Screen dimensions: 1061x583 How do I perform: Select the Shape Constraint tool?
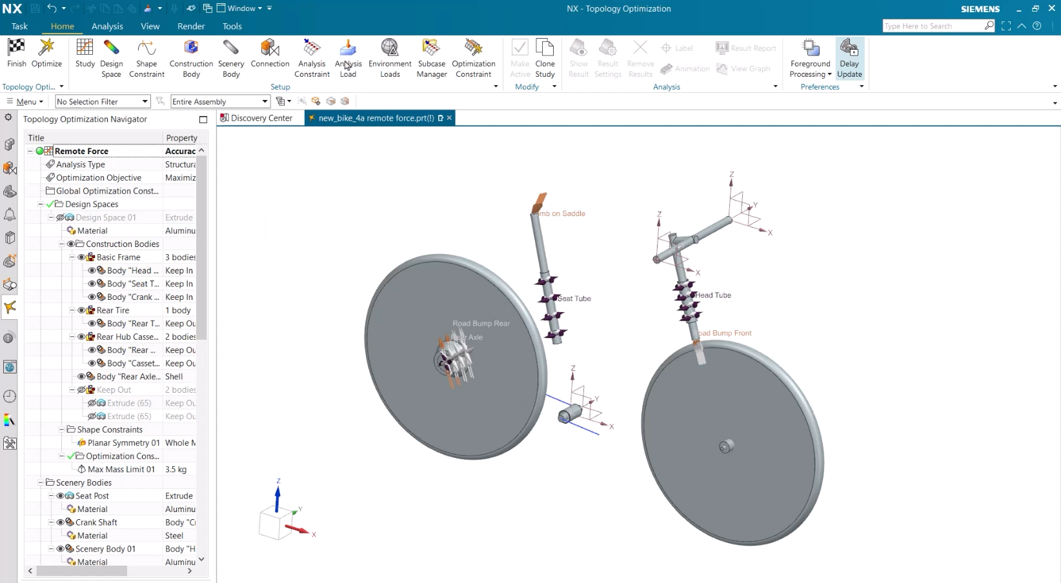147,57
